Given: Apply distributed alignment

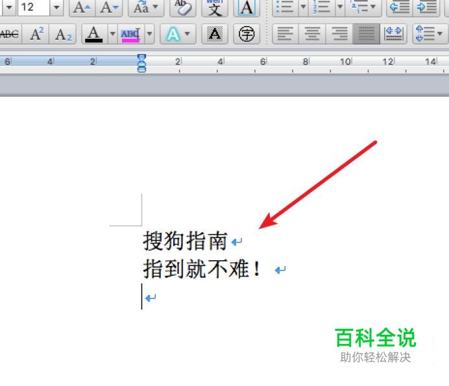Looking at the screenshot, I should 394,34.
